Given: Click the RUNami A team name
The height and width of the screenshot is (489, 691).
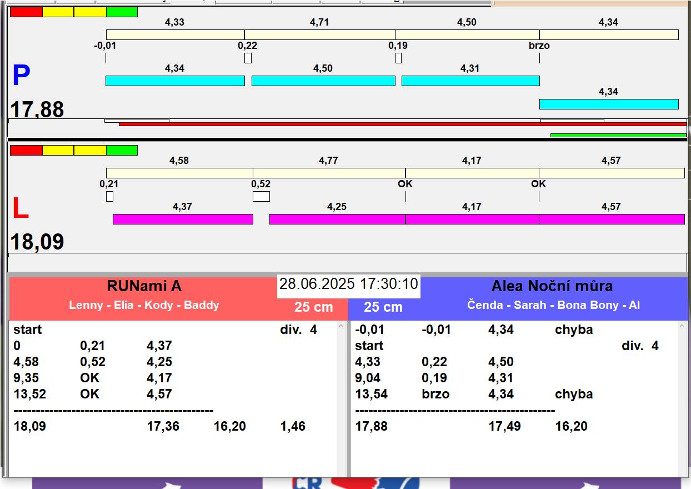Looking at the screenshot, I should click(x=144, y=286).
